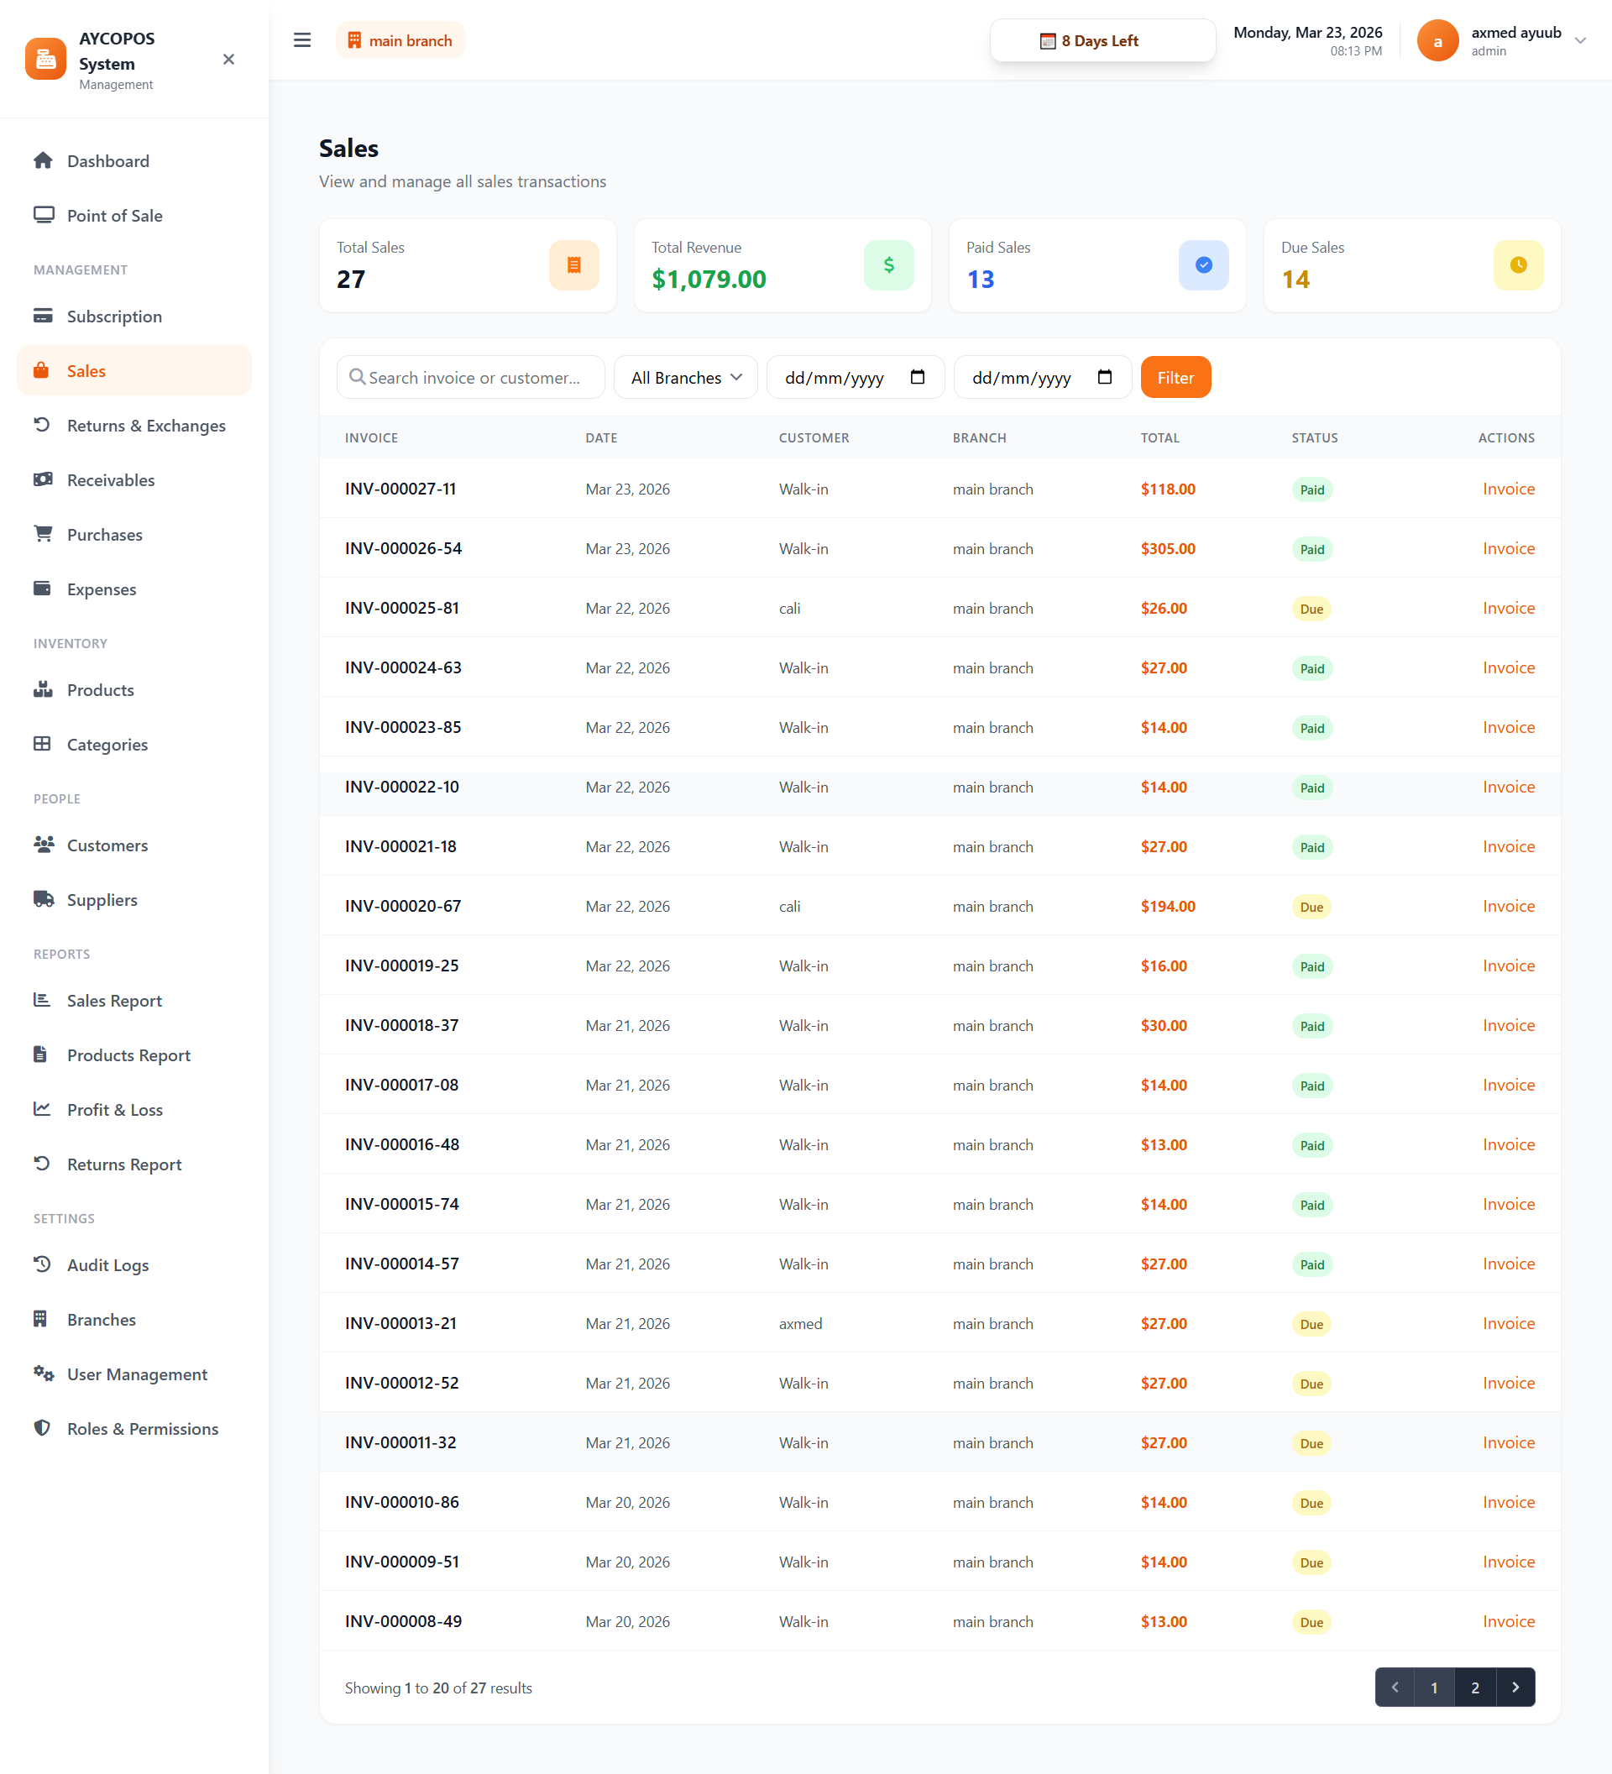Click the Paid badge on INV-000026-54
This screenshot has height=1774, width=1612.
[1312, 549]
